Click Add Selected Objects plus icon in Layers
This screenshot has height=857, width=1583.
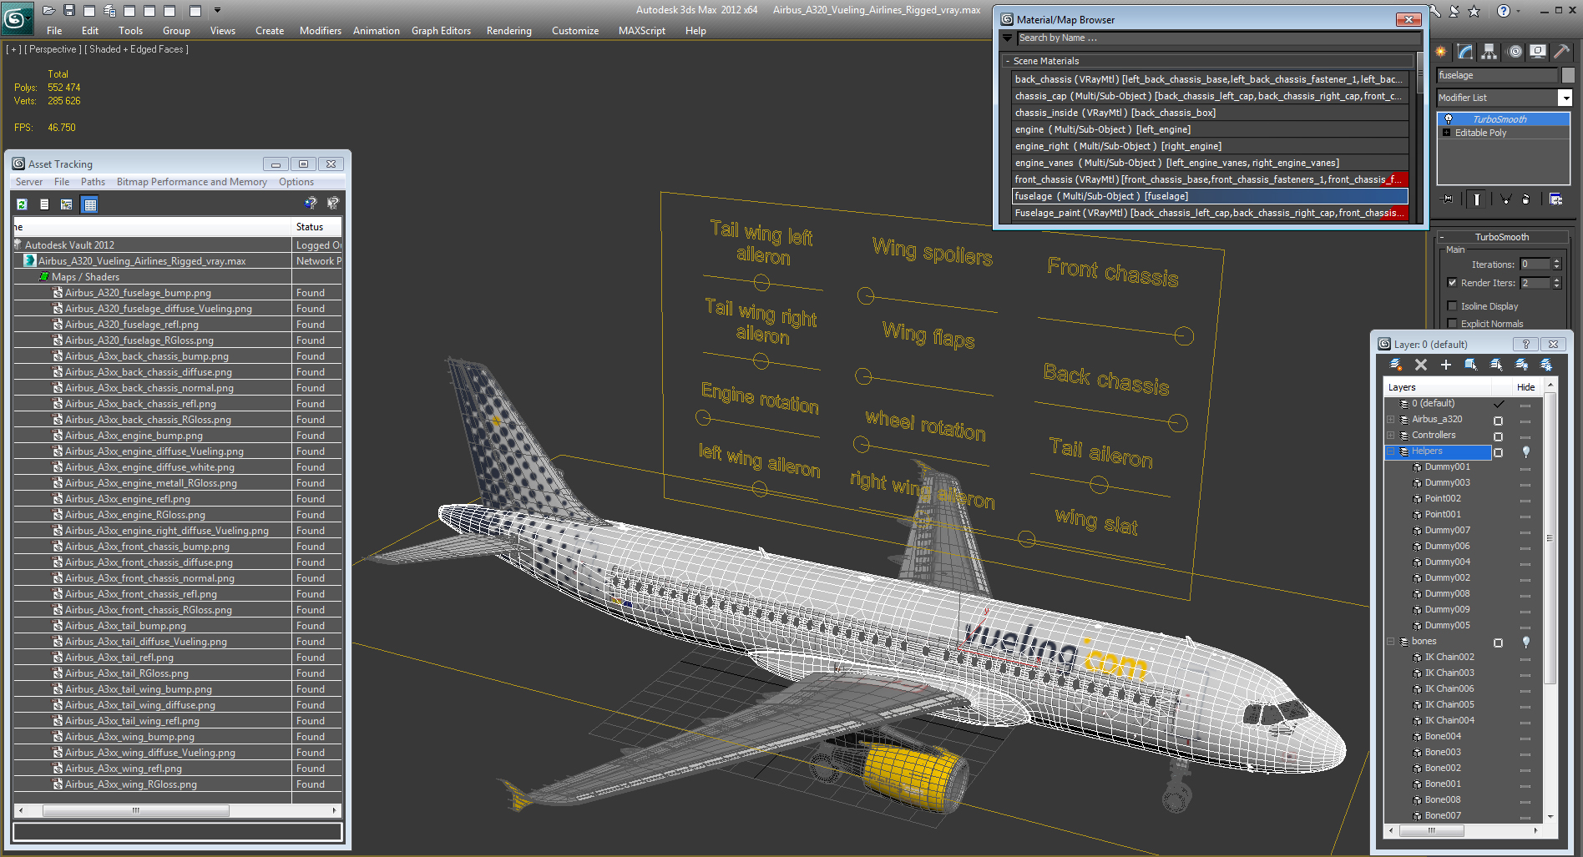(1446, 365)
